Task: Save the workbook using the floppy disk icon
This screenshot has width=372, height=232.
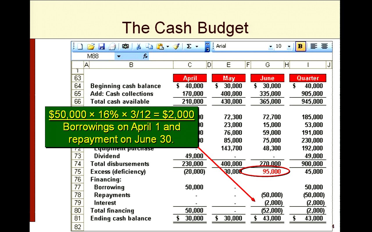Action: pos(101,46)
